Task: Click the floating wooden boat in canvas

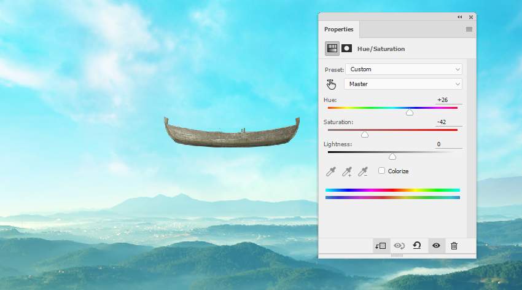Action: (x=232, y=133)
